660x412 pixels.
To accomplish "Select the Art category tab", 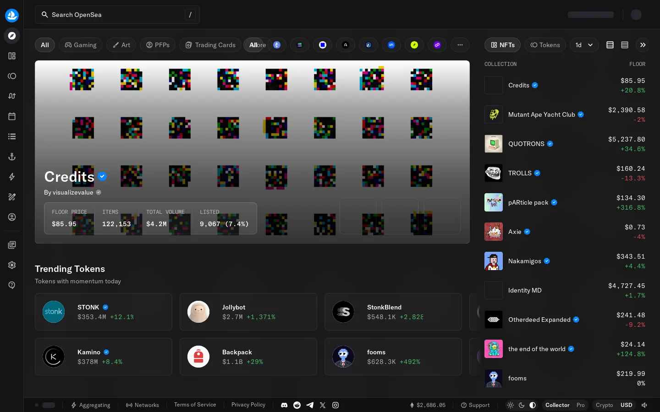I will (121, 45).
